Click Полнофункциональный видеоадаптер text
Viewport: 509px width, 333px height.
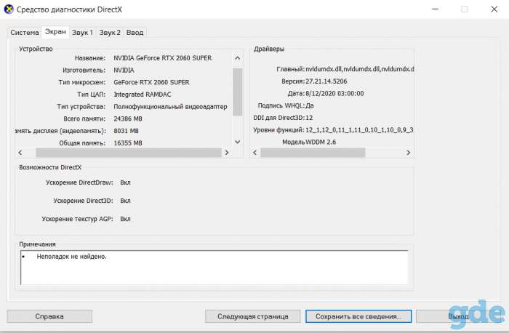(170, 107)
